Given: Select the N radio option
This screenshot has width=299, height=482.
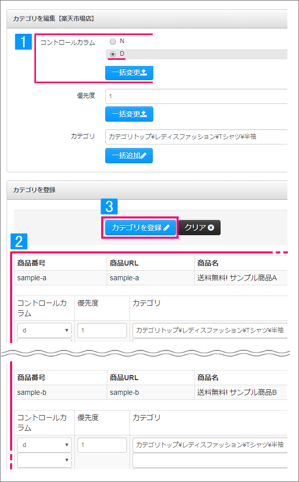Looking at the screenshot, I should [x=113, y=42].
